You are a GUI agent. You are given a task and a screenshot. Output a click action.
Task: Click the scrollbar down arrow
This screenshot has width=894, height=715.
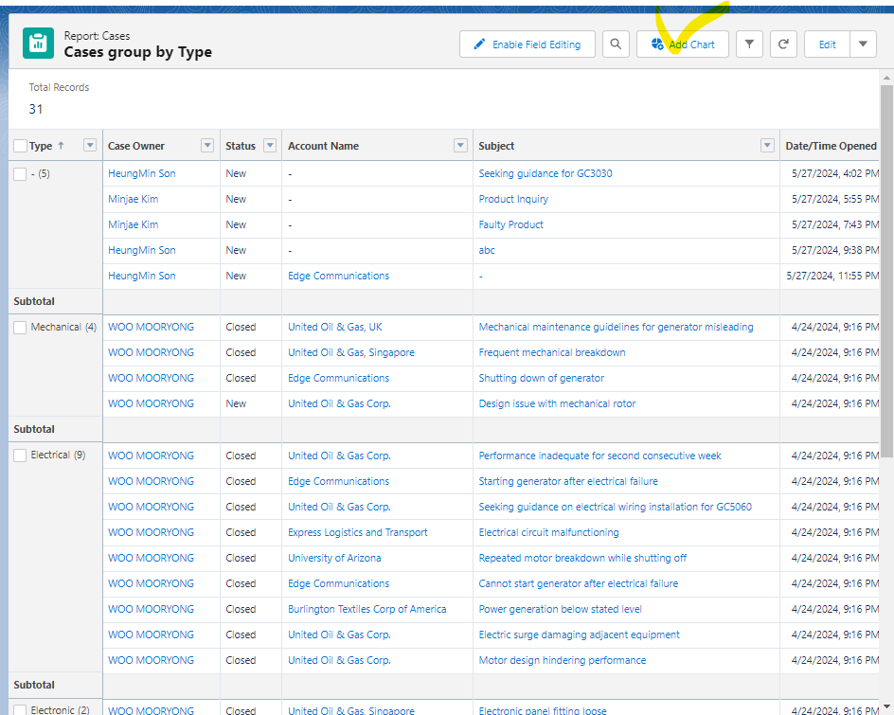[886, 707]
